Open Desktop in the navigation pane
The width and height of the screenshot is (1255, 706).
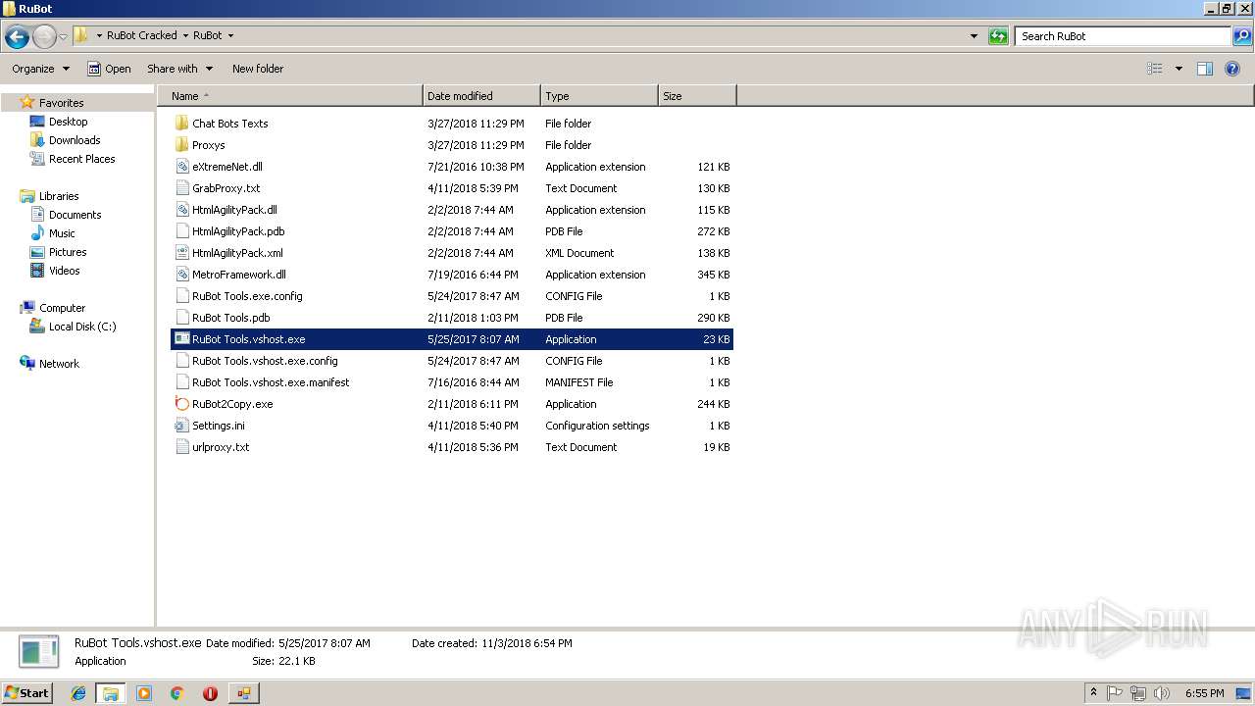coord(68,122)
